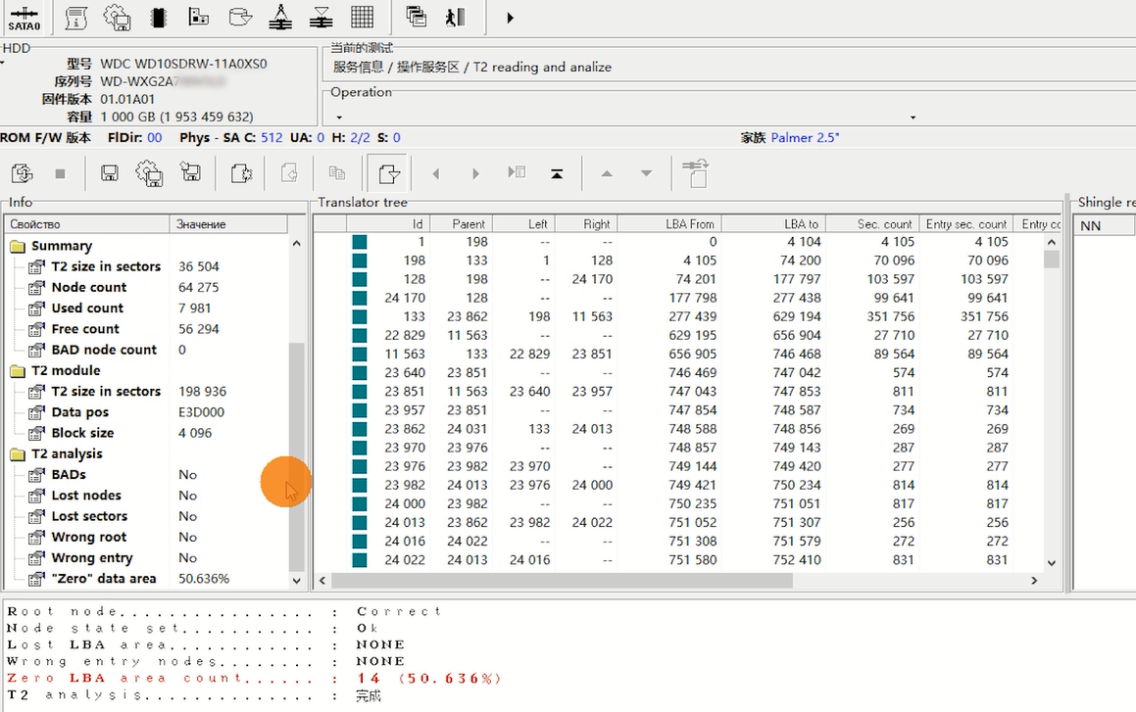Open the ROM chip icon in top toolbar
The height and width of the screenshot is (712, 1136).
(158, 18)
